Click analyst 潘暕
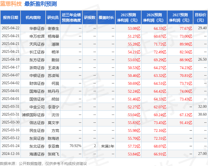Image resolution: width=208 pixels, height=166 pixels. click(55, 44)
